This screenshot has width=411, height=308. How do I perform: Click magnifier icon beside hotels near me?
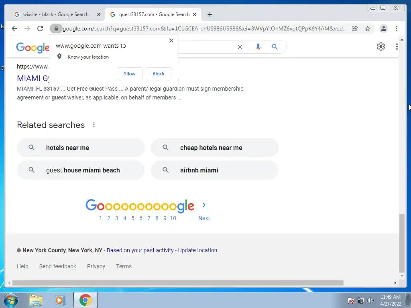(31, 148)
